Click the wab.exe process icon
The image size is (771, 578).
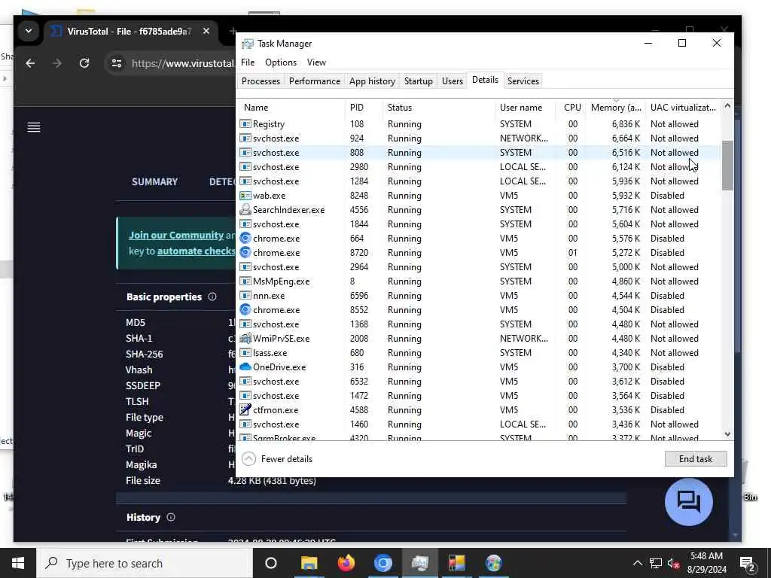point(245,196)
